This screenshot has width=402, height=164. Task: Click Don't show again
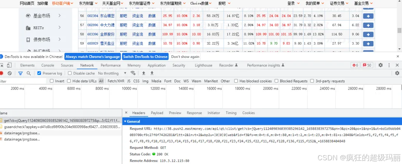click(185, 57)
